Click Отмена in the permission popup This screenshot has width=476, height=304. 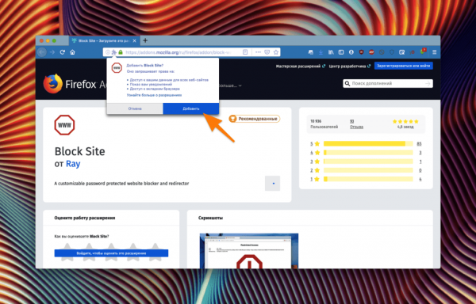pos(135,108)
